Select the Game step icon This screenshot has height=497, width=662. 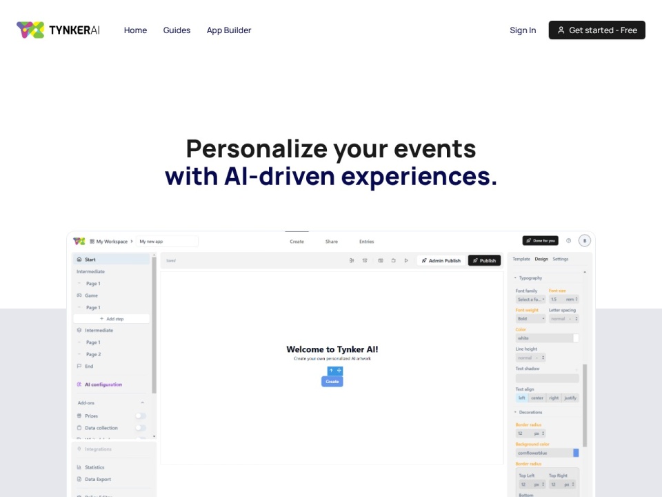(x=79, y=295)
